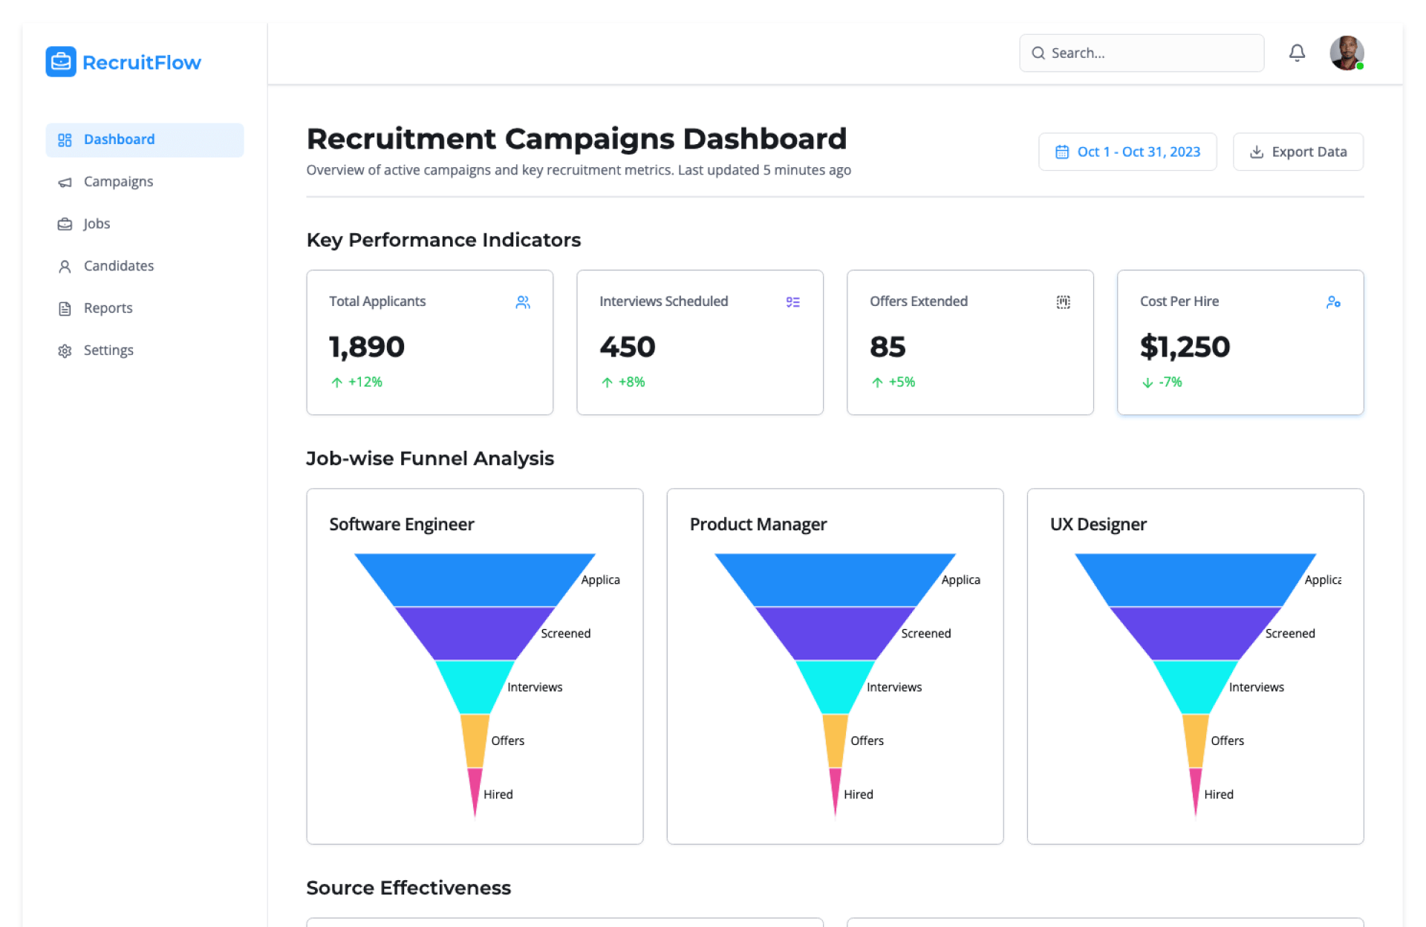The width and height of the screenshot is (1426, 927).
Task: Click the Total Applicants people icon
Action: click(523, 302)
